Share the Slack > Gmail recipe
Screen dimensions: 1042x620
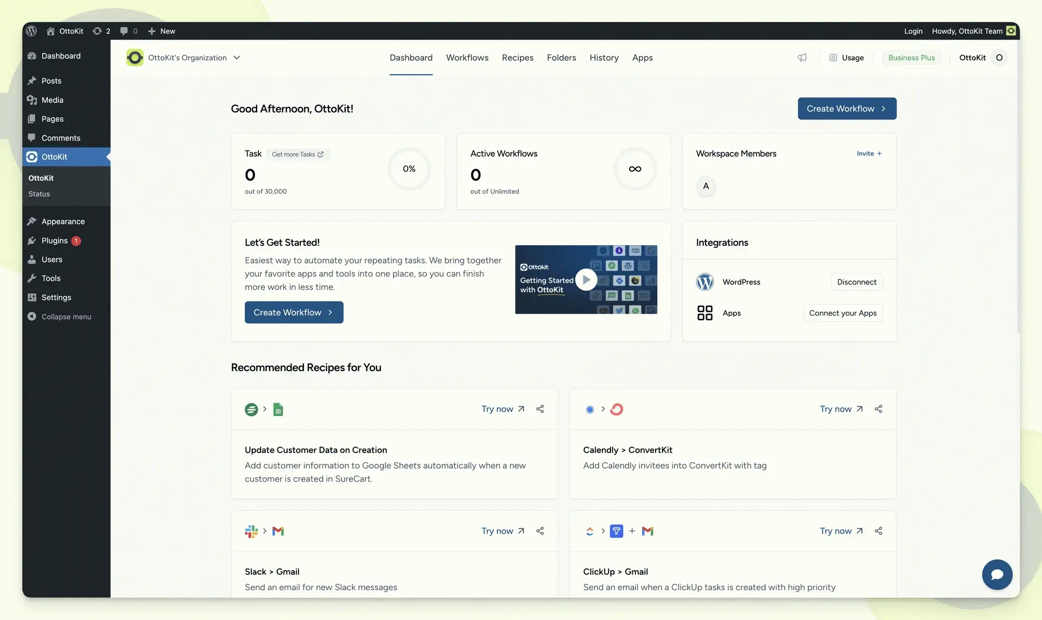click(x=539, y=531)
